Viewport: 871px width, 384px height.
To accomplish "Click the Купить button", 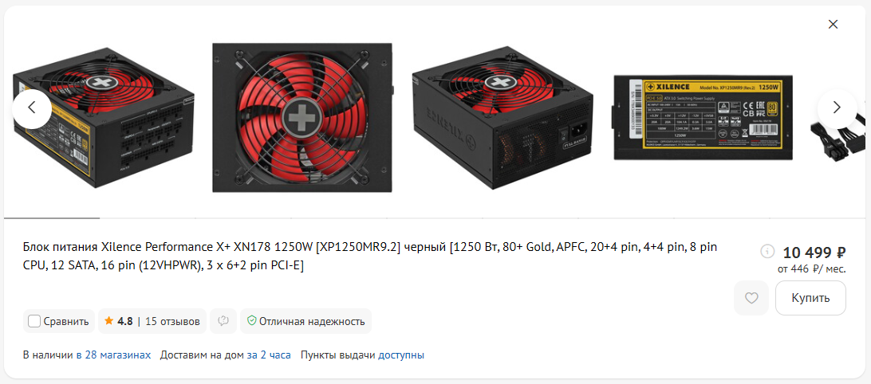I will point(810,298).
